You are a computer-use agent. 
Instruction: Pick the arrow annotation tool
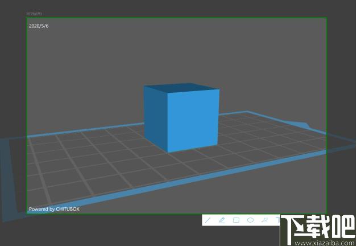point(264,220)
